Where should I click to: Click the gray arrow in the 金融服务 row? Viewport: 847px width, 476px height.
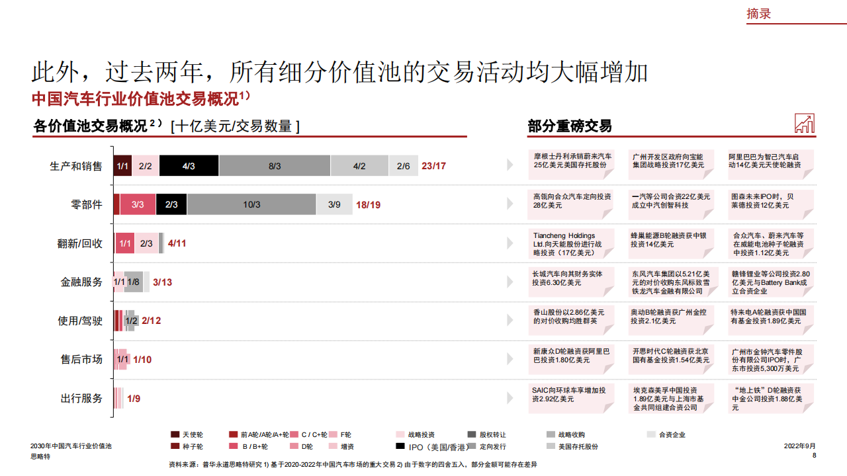510,282
